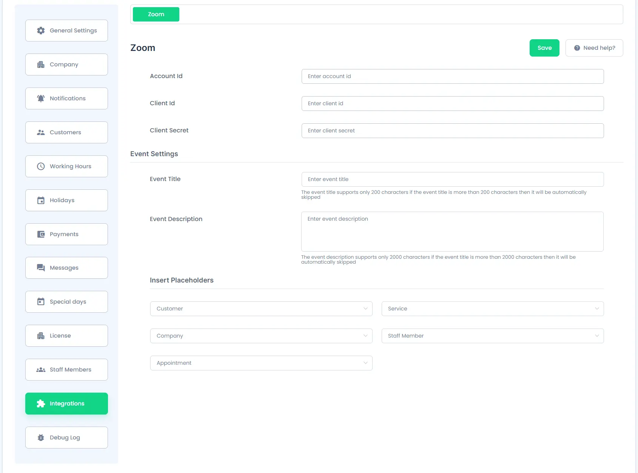Image resolution: width=638 pixels, height=473 pixels.
Task: Click the 'Insert Placeholders' heading
Action: (182, 280)
